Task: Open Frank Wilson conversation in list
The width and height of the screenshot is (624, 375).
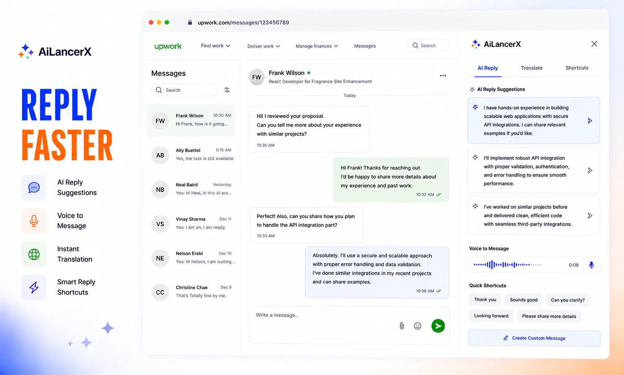Action: pos(191,120)
